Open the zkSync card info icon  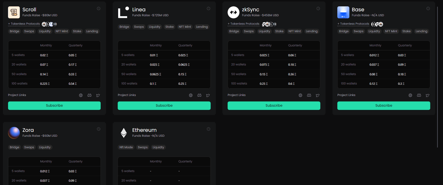tap(318, 8)
